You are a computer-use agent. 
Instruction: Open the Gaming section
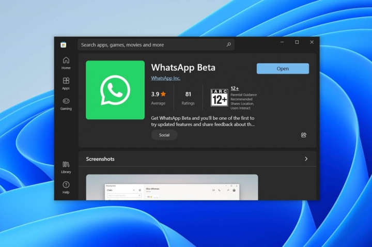66,104
